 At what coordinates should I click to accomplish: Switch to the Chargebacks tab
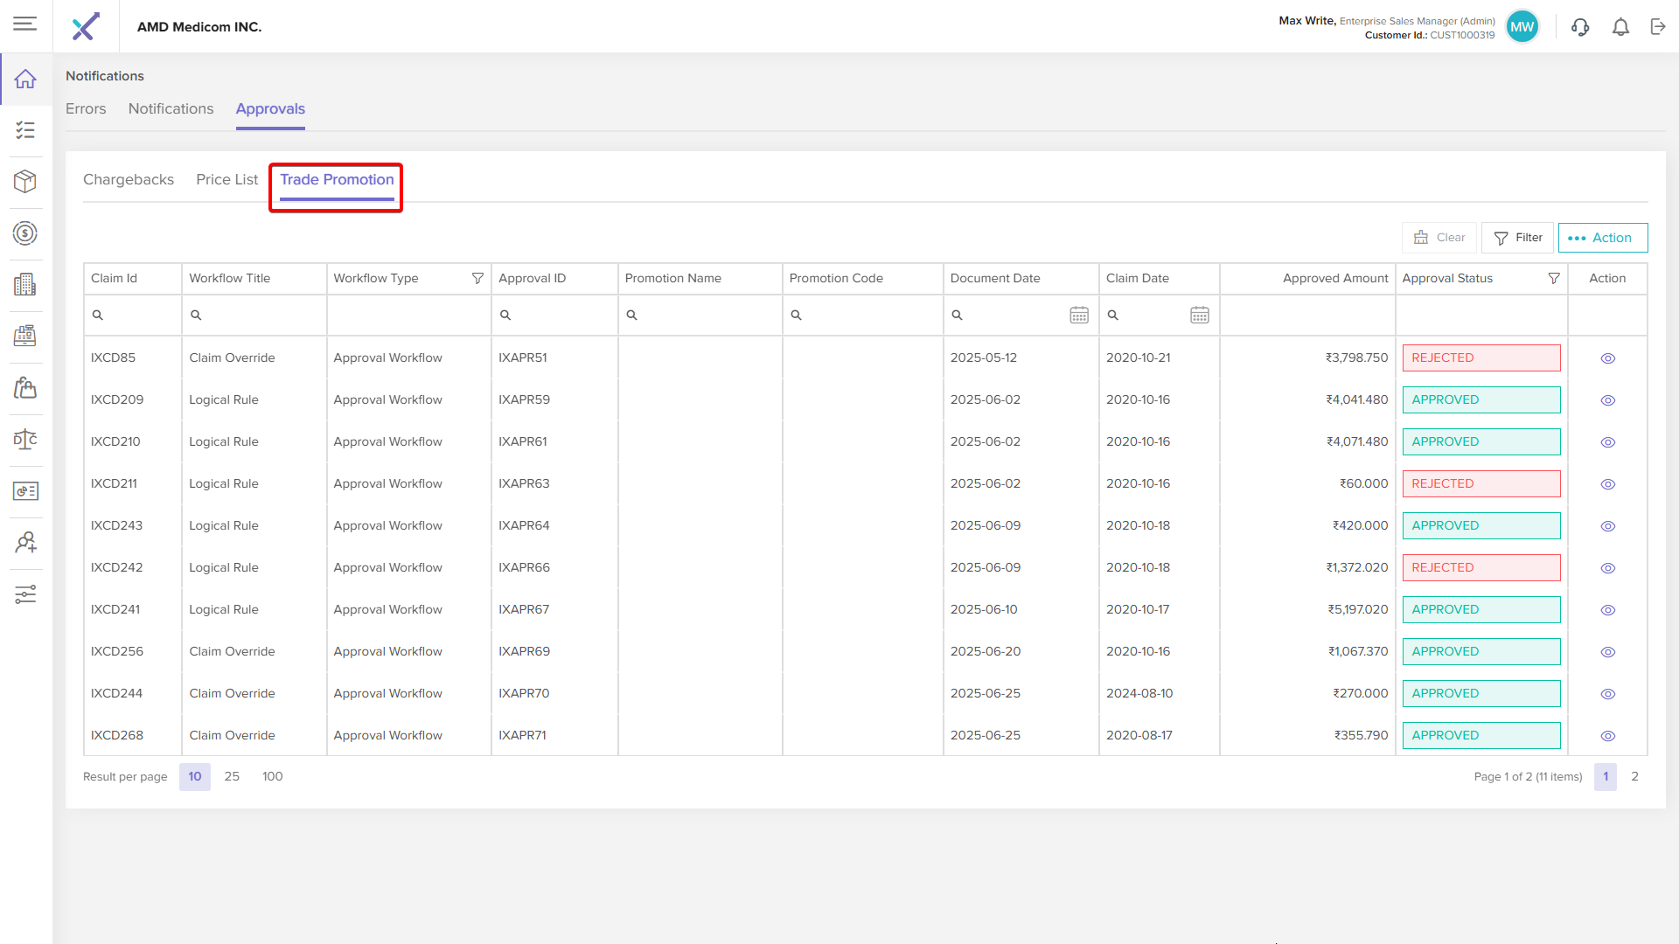coord(129,179)
